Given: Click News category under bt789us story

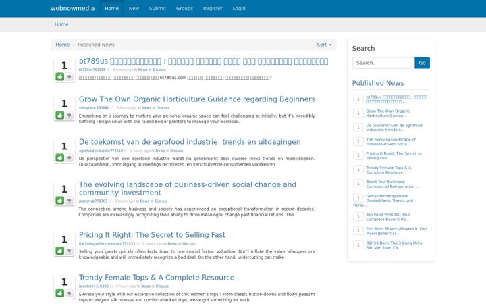Looking at the screenshot, I should tap(142, 70).
